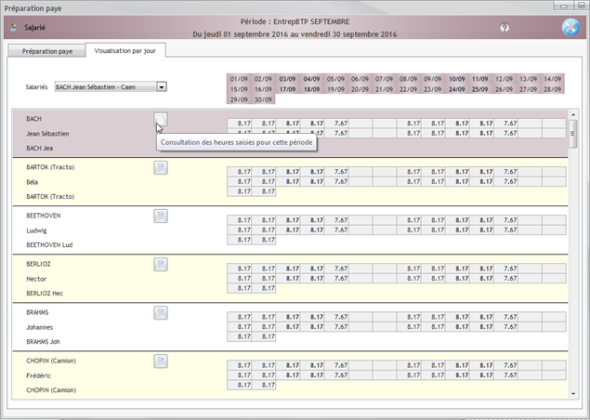Click the blue round close icon
Screen dimensions: 590x420
point(570,28)
